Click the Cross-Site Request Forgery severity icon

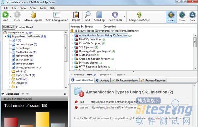pyautogui.click(x=76, y=59)
